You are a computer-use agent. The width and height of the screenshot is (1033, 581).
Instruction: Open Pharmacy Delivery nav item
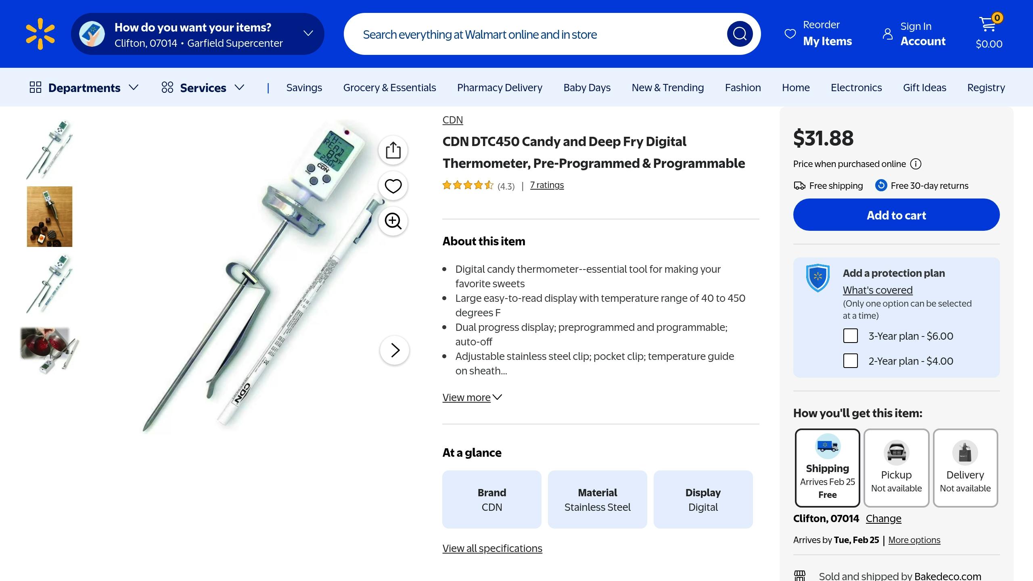(500, 88)
